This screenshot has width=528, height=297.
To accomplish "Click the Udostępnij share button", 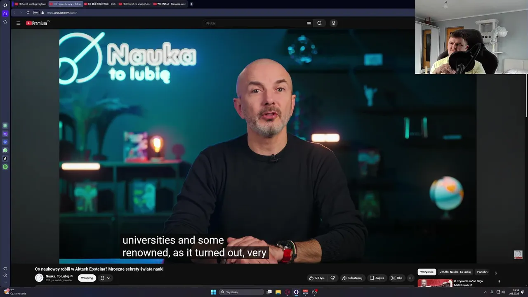I will tap(352, 278).
